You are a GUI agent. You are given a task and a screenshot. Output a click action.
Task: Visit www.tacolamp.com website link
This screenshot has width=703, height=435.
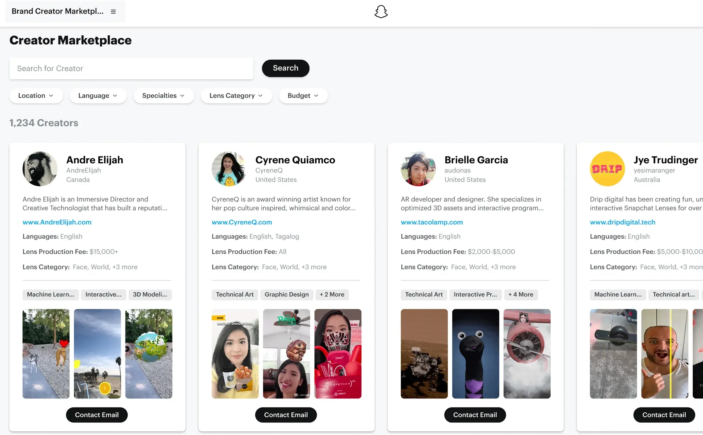pos(432,222)
